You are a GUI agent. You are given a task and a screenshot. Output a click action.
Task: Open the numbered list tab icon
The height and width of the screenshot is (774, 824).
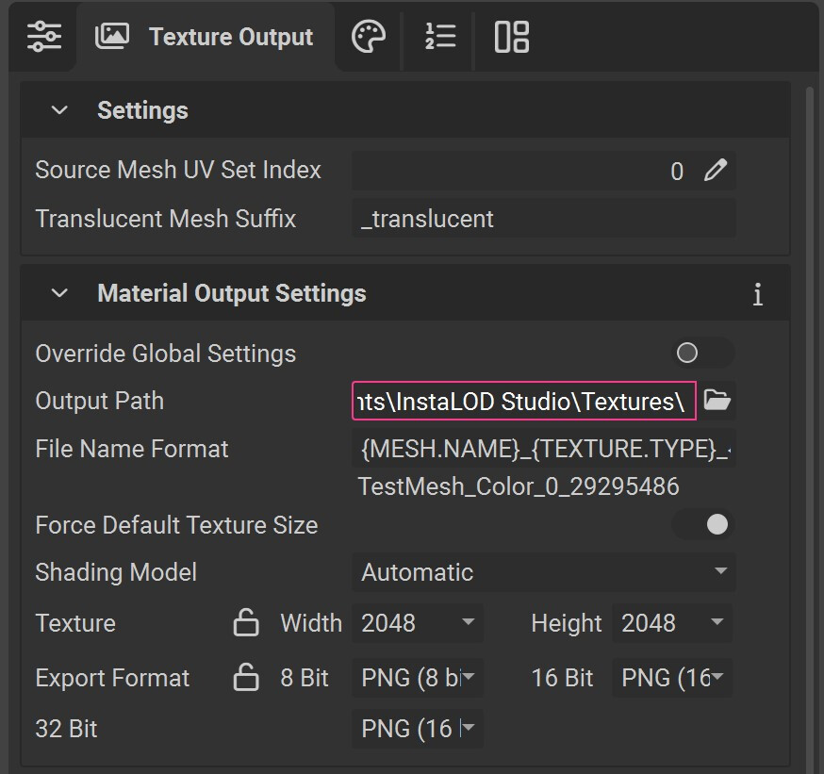pos(439,37)
